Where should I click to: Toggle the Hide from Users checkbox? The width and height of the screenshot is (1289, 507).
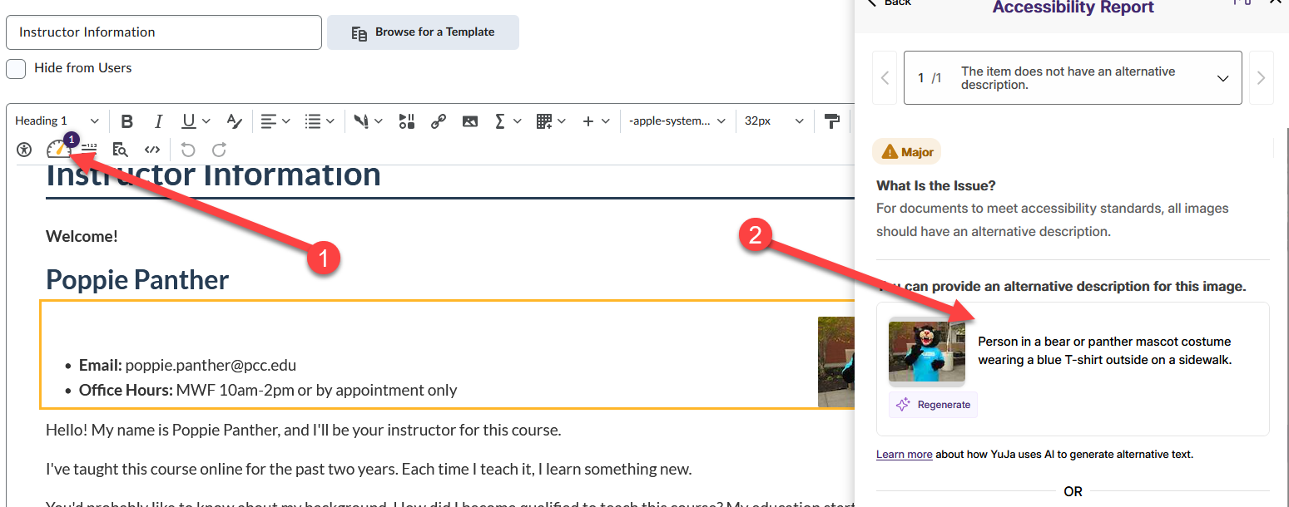[x=15, y=68]
